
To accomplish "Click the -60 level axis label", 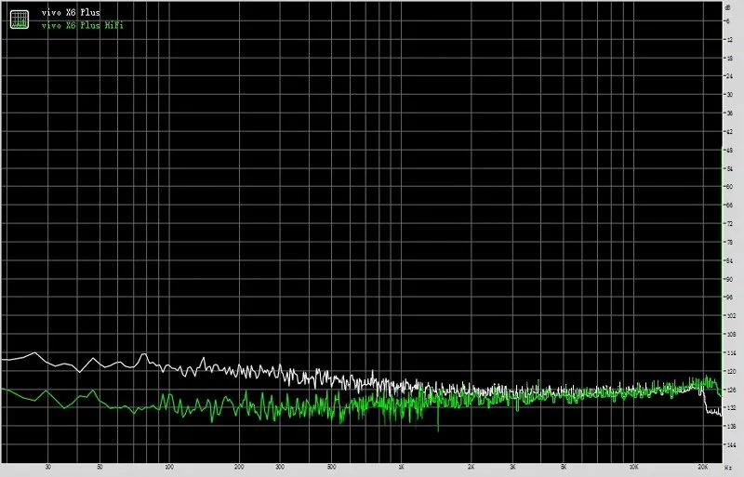I will pos(729,187).
